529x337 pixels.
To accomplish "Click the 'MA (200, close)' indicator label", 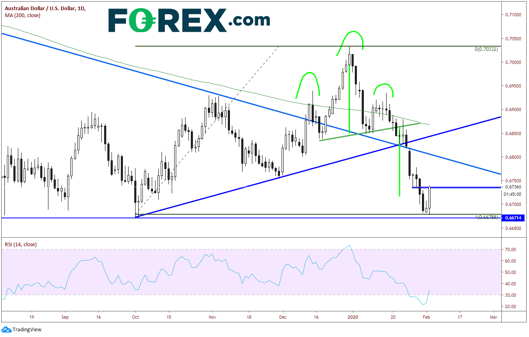I will (22, 15).
